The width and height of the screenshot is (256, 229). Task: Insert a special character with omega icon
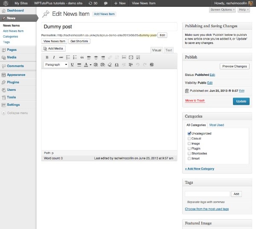116,65
